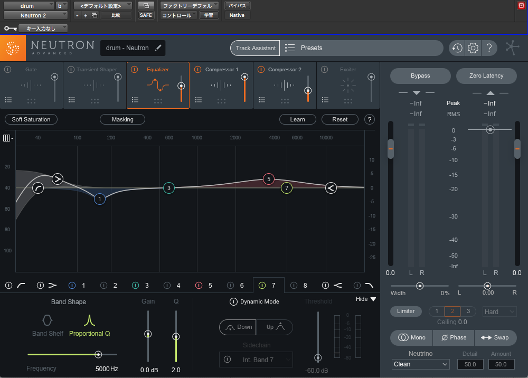
Task: Adjust the band Frequency slider handle
Action: tap(98, 354)
